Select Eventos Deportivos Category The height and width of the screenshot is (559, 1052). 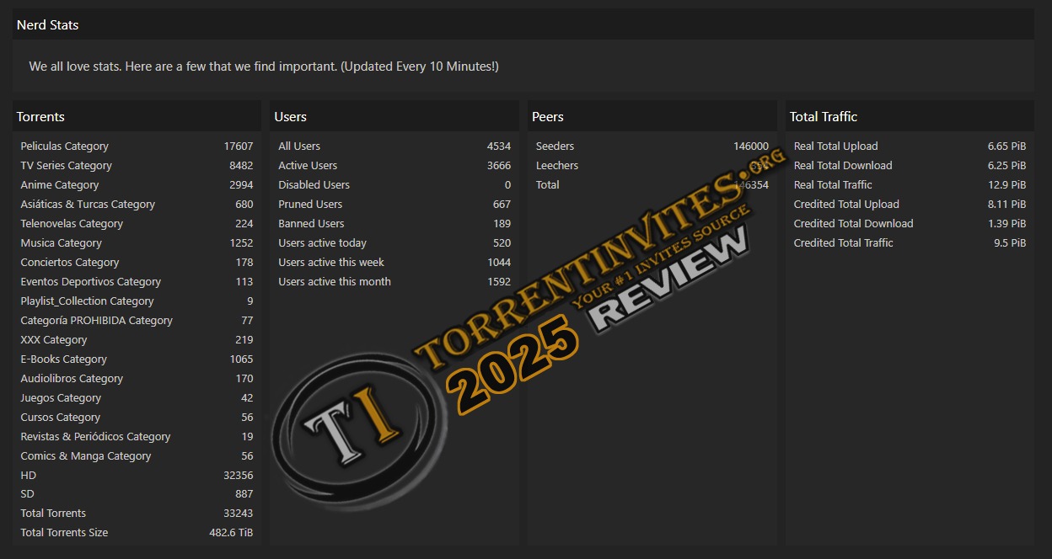pos(91,282)
